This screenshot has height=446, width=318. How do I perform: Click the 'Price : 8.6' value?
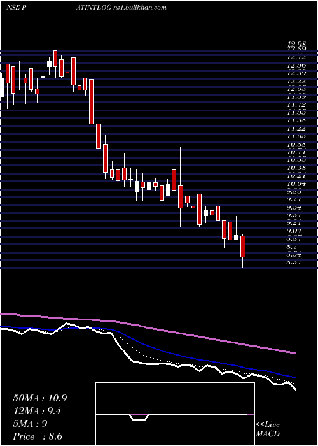[38, 436]
